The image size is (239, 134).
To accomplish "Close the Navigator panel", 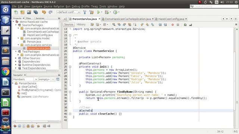I will pos(25,75).
